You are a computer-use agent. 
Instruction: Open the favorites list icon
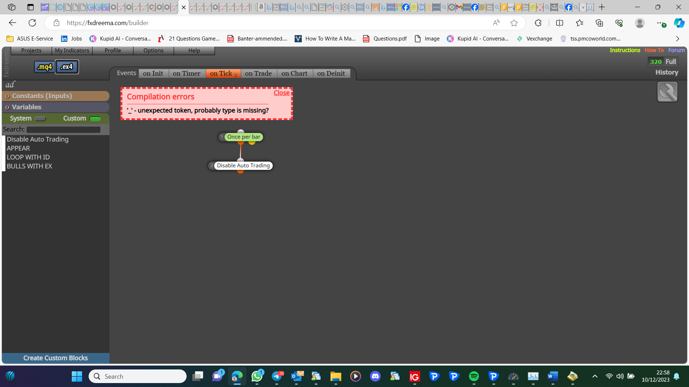579,23
